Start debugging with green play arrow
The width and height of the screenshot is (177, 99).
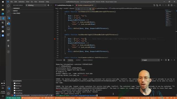27,5
